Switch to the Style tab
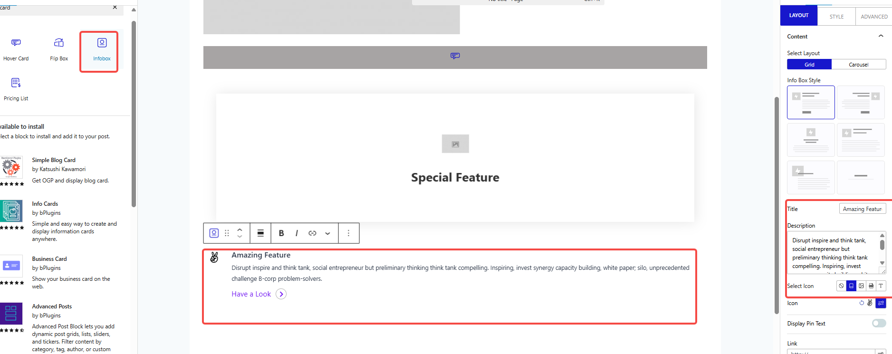Screen dimensions: 892x354 click(836, 17)
